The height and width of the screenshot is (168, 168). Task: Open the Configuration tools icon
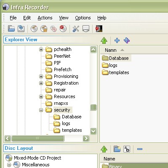point(76,29)
